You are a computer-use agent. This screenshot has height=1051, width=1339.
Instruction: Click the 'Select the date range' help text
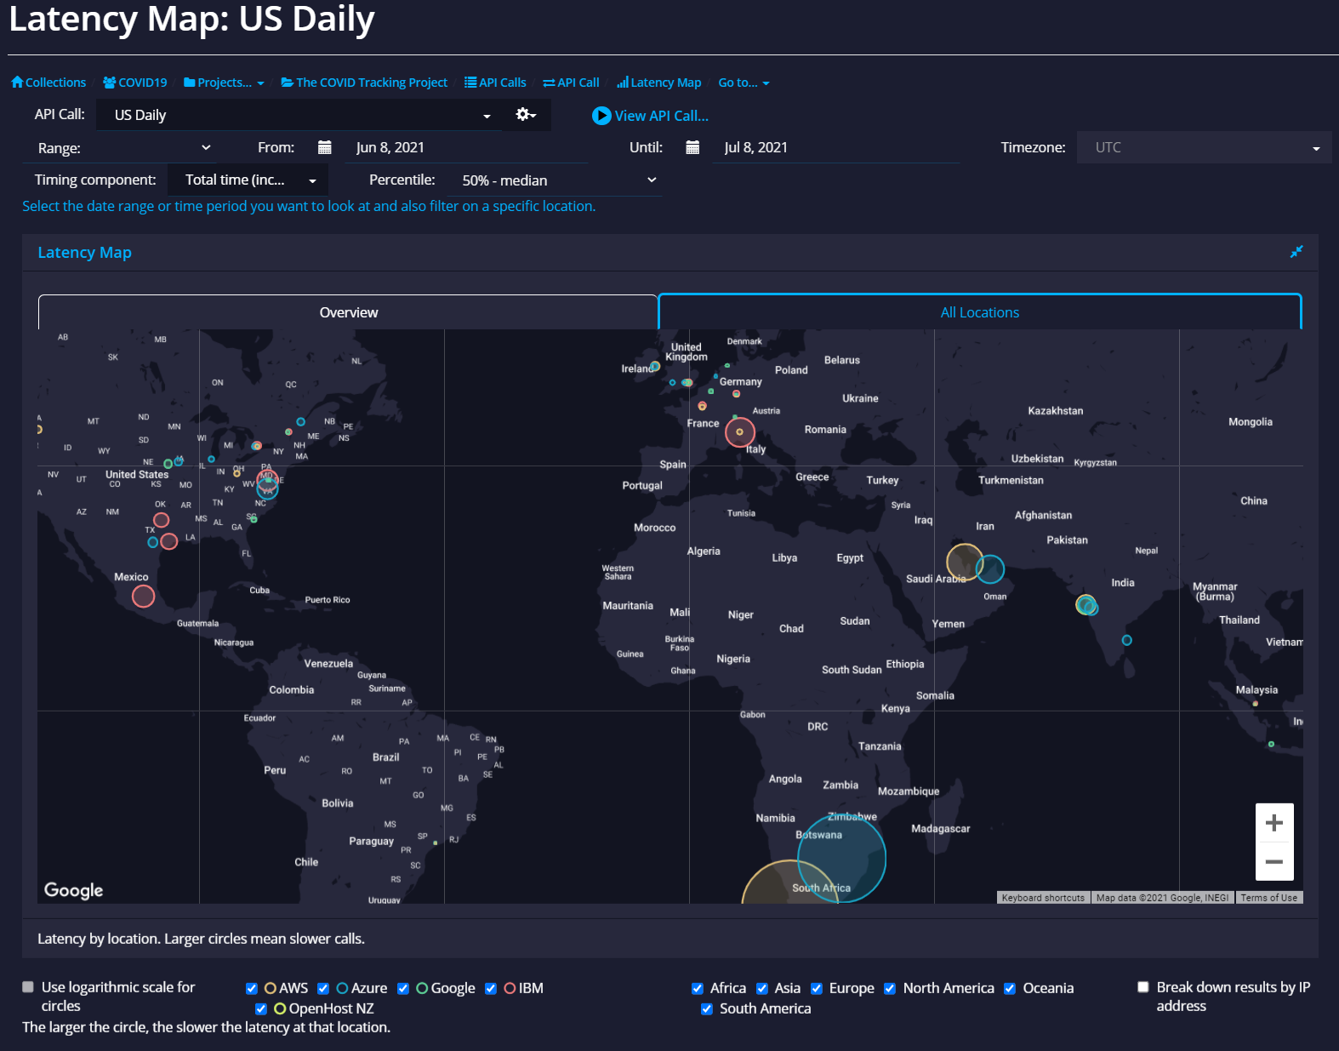click(309, 206)
